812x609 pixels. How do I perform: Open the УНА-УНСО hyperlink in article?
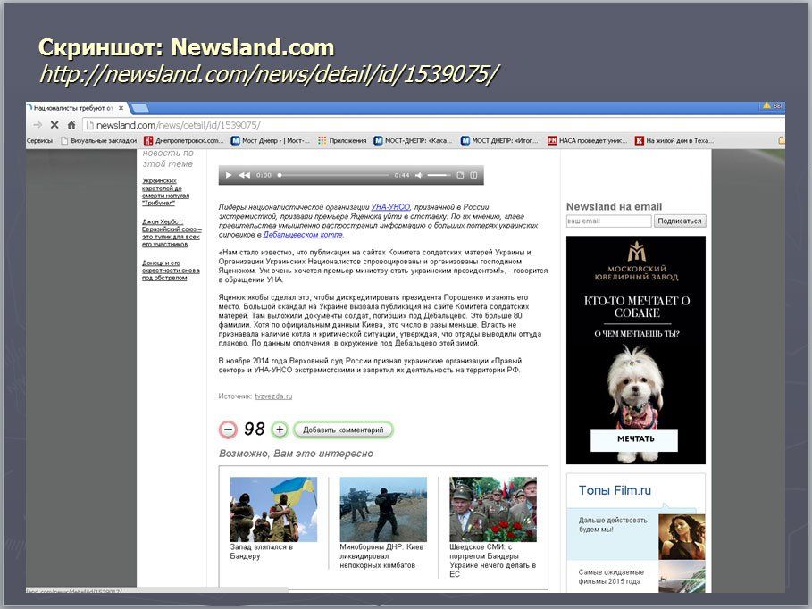click(390, 207)
